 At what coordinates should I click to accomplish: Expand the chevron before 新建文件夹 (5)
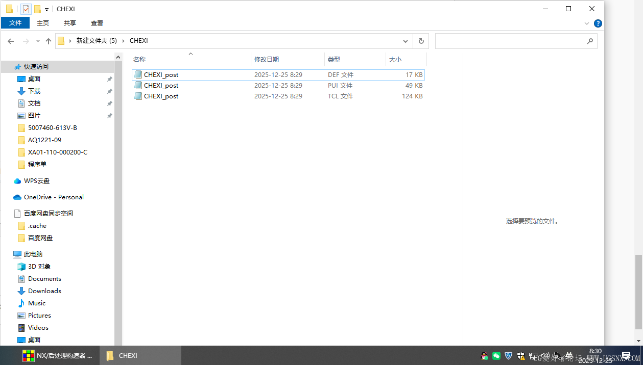pyautogui.click(x=70, y=41)
